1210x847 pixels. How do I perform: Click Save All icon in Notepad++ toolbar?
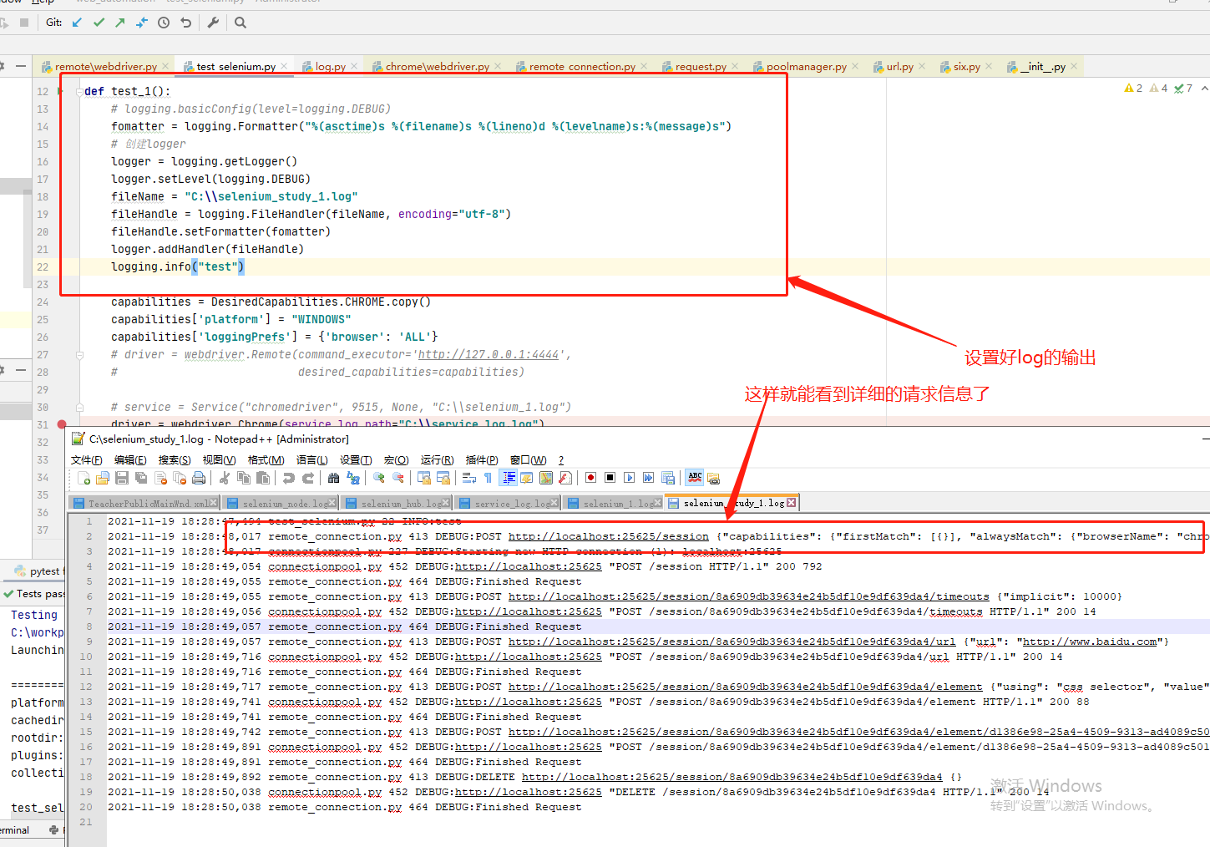141,478
